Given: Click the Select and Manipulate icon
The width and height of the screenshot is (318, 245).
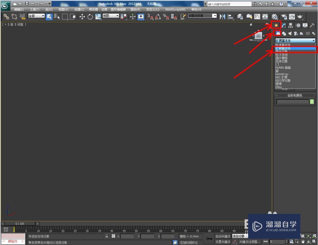Looking at the screenshot, I should (133, 17).
